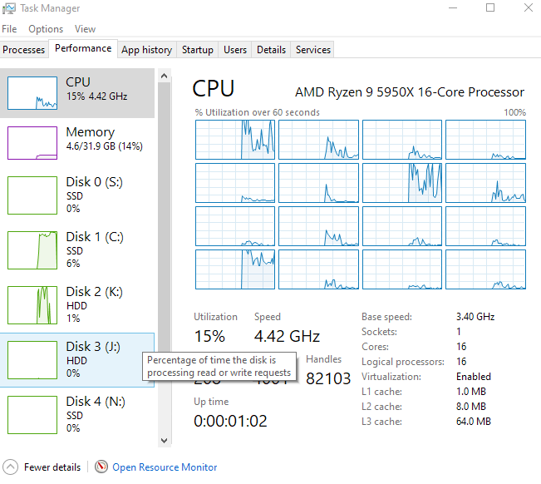
Task: Click the AMD Ryzen 9 5950X processor name
Action: [410, 92]
